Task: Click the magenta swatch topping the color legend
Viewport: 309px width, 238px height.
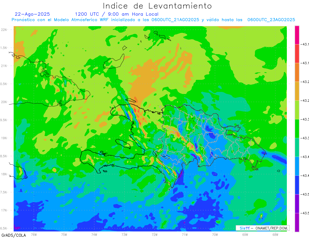Action: [x=297, y=35]
